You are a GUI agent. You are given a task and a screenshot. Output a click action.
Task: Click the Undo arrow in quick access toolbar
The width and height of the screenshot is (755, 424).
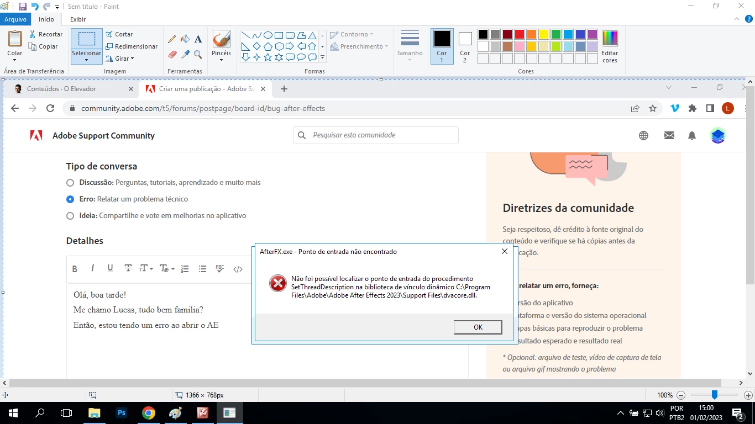pyautogui.click(x=35, y=7)
